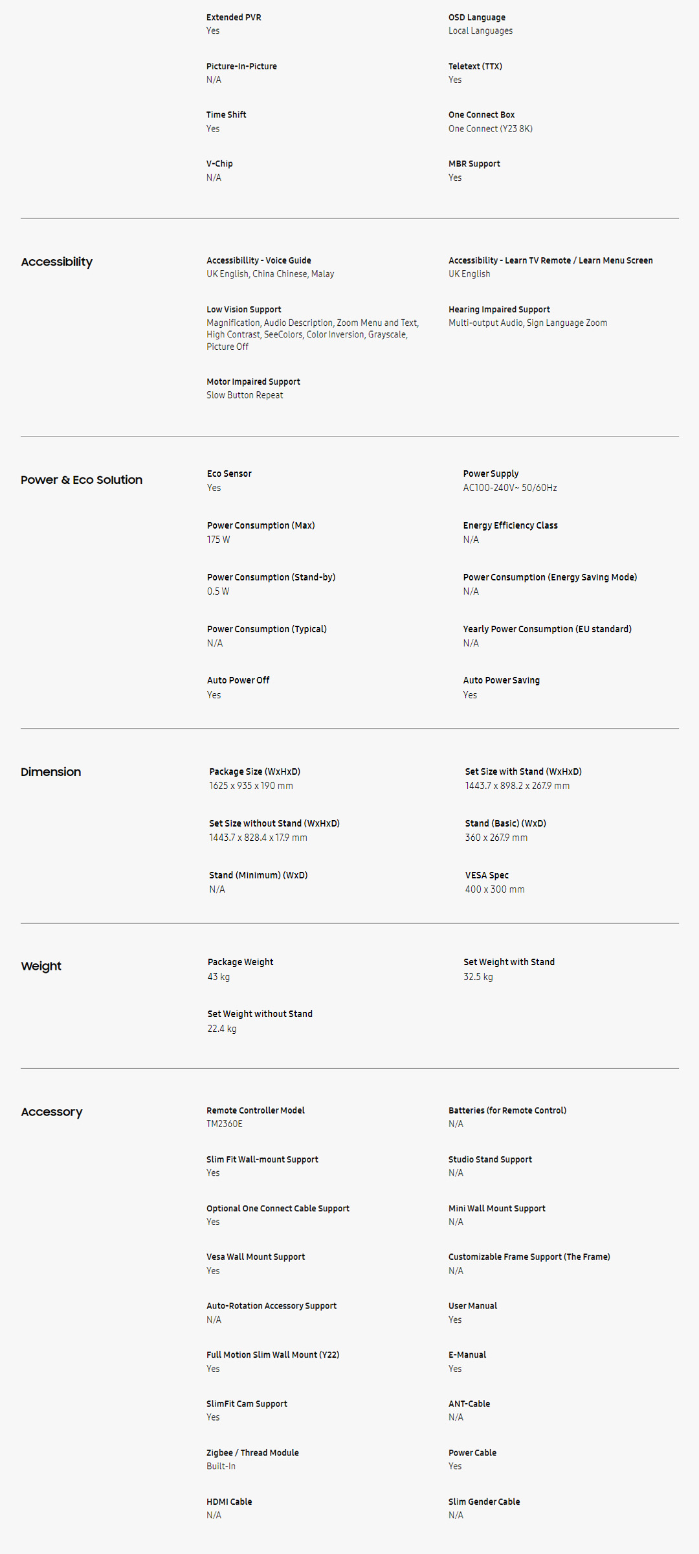Click the Hearing Impaired Support label
699x1554 pixels.
click(x=499, y=310)
